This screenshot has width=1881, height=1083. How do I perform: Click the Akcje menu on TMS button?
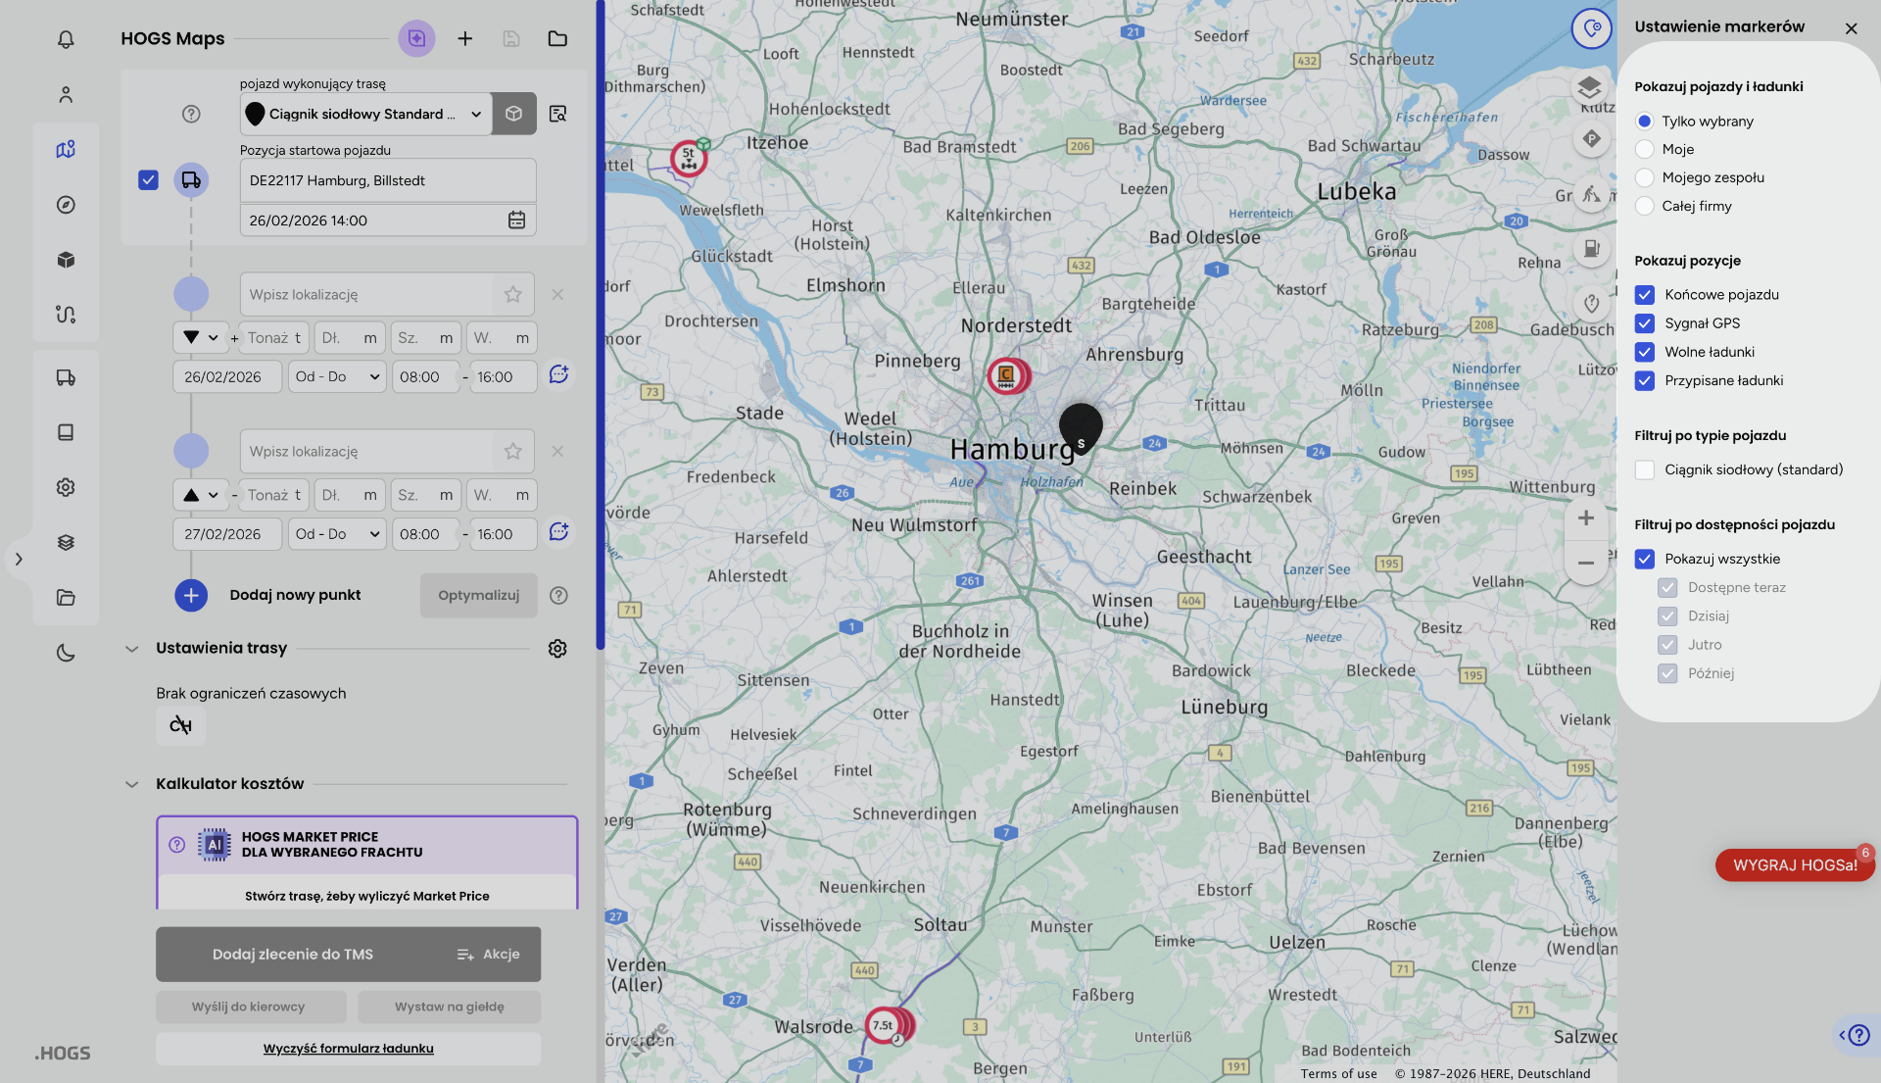489,955
